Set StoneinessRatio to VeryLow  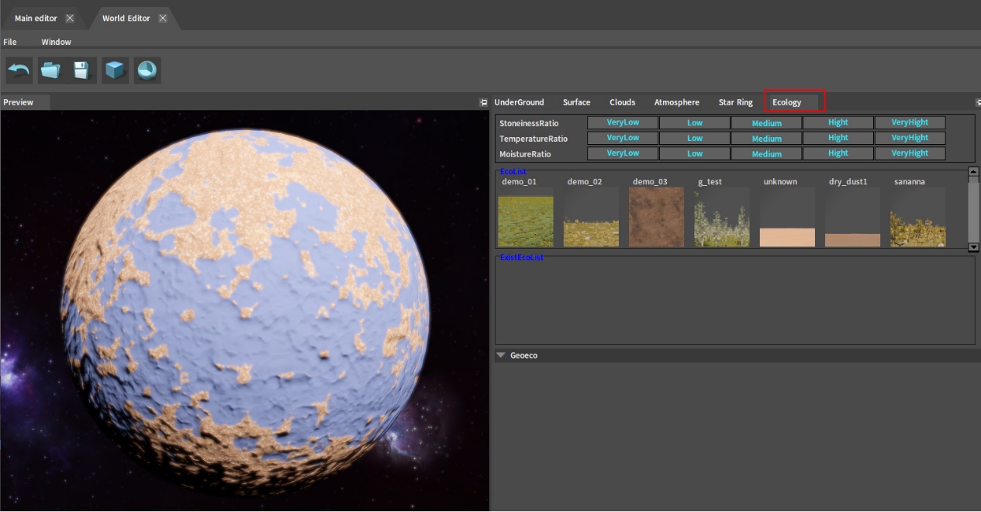(x=622, y=122)
